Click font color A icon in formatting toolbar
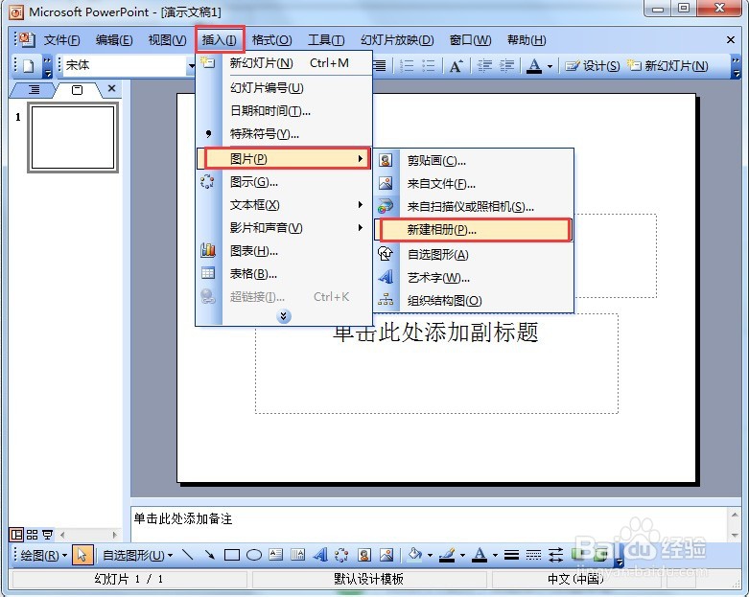The height and width of the screenshot is (597, 749). pyautogui.click(x=534, y=66)
